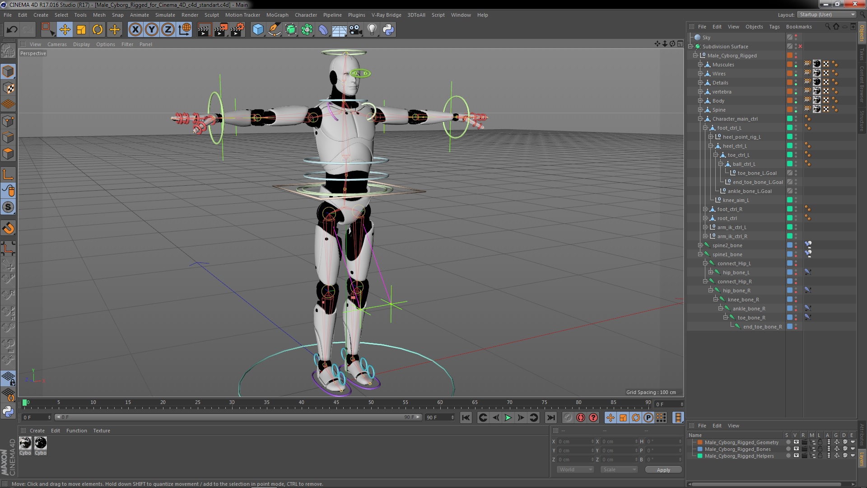The image size is (867, 488).
Task: Add a light bulb object
Action: click(372, 30)
